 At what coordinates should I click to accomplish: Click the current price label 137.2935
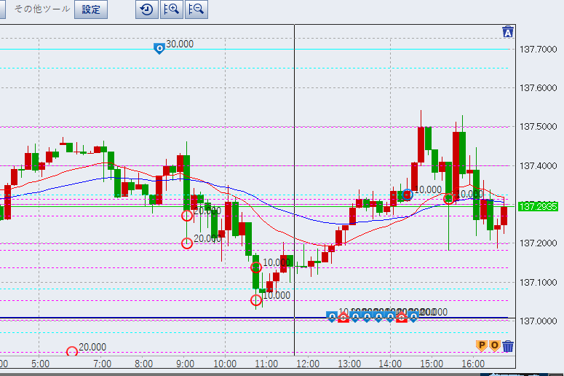coord(537,207)
